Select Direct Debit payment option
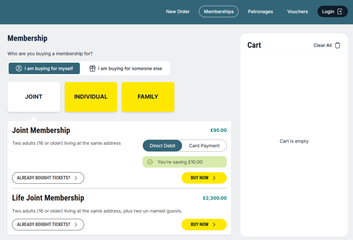The width and height of the screenshot is (353, 240). 162,146
